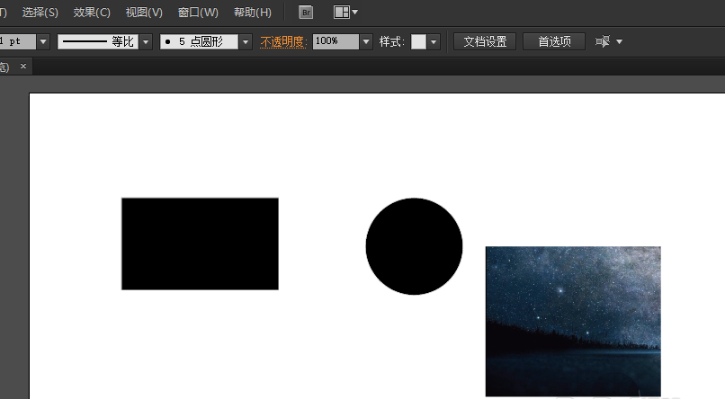Viewport: 725px width, 399px height.
Task: Expand the arrange documents dropdown arrow
Action: (355, 13)
